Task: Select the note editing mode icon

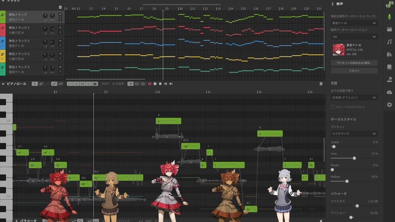Action: pyautogui.click(x=54, y=84)
